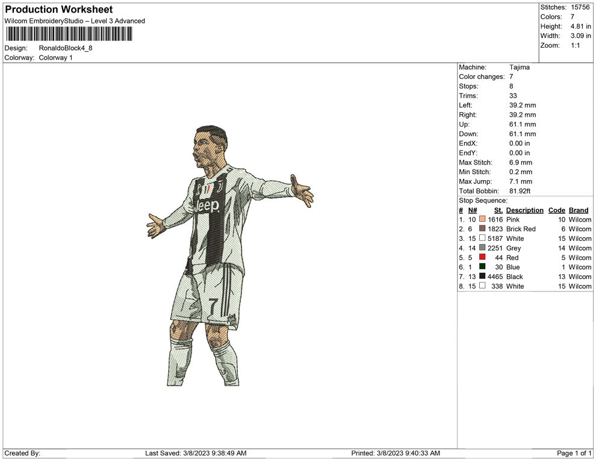Click the N# column header

coord(473,210)
